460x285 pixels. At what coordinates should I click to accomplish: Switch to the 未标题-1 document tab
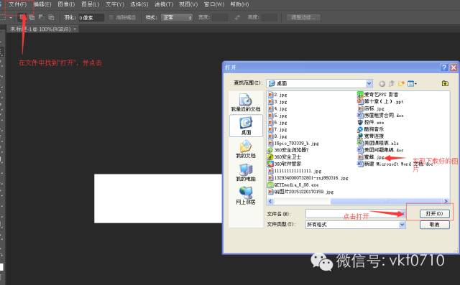click(x=40, y=29)
